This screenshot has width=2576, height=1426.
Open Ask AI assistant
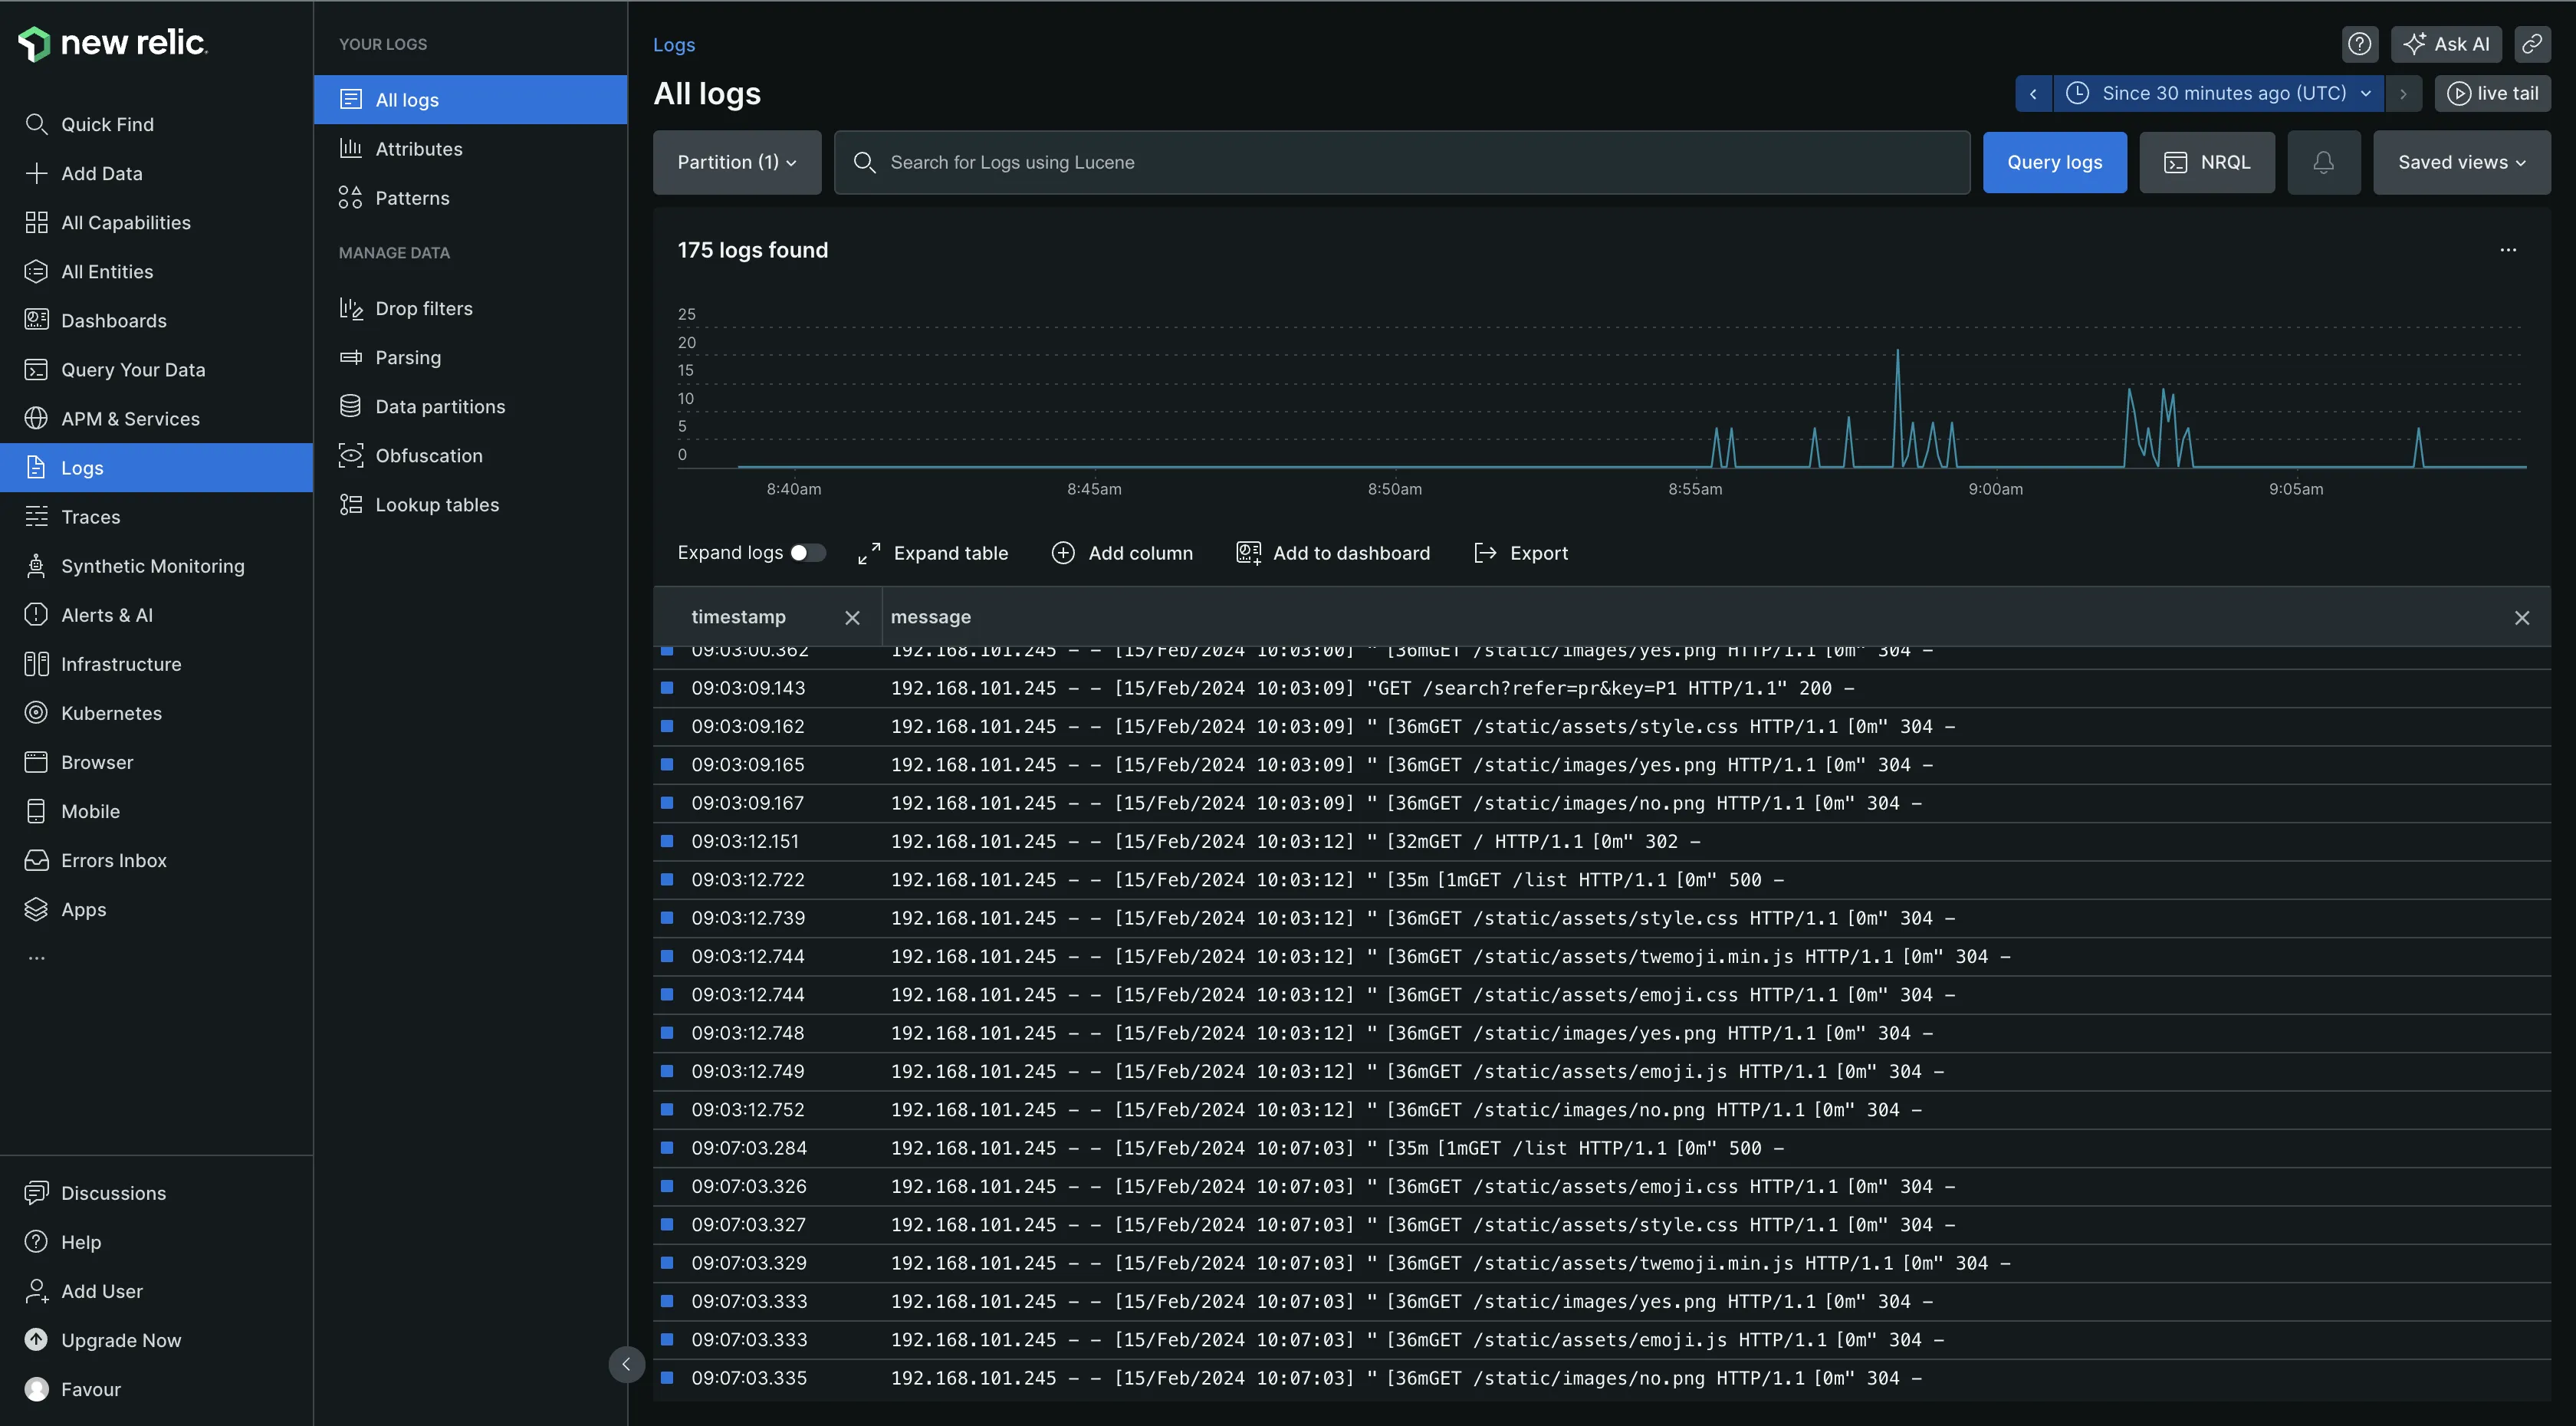pyautogui.click(x=2446, y=43)
